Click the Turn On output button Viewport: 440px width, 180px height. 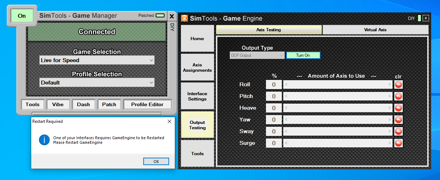click(x=303, y=55)
